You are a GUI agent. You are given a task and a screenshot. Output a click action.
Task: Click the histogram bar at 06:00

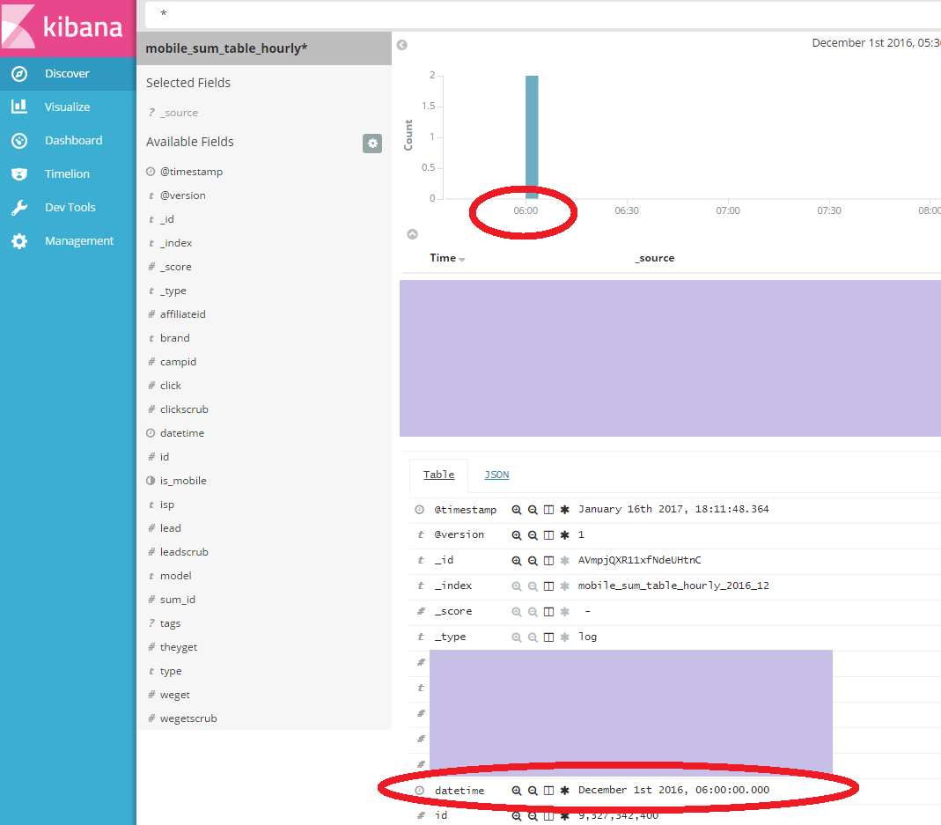pos(532,136)
